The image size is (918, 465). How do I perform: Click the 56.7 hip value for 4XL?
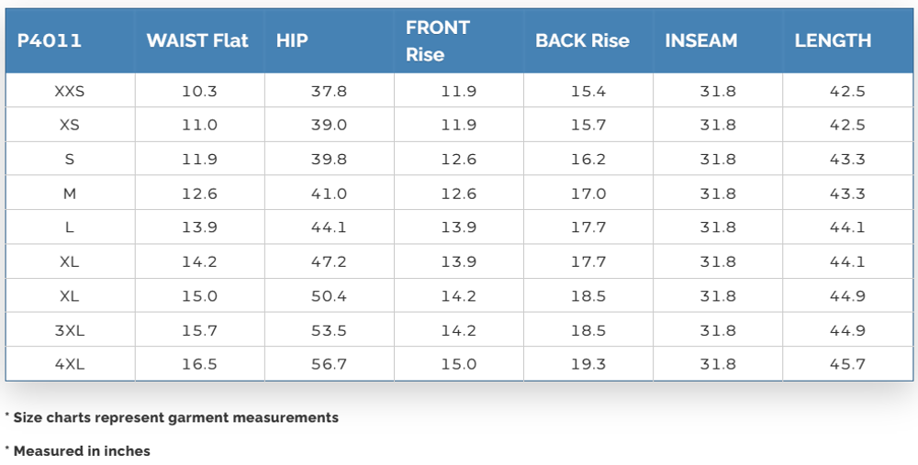[329, 364]
